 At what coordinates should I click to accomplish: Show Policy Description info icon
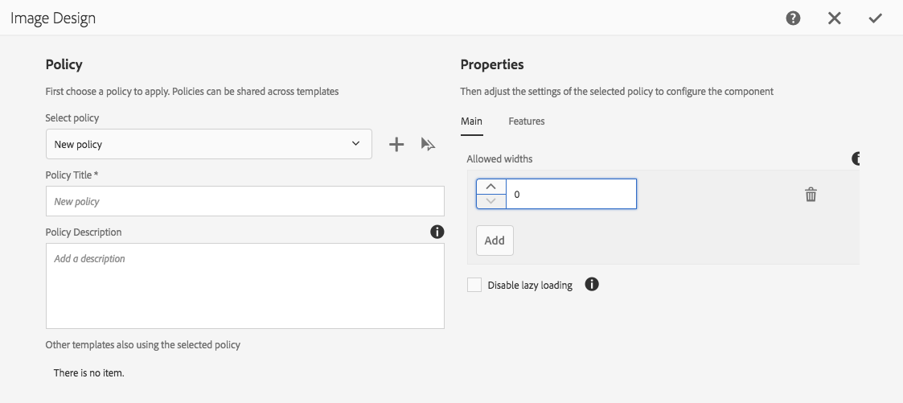point(437,232)
